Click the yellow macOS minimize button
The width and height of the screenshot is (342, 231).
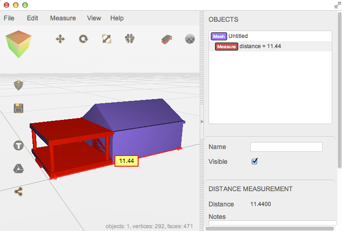[x=16, y=5]
